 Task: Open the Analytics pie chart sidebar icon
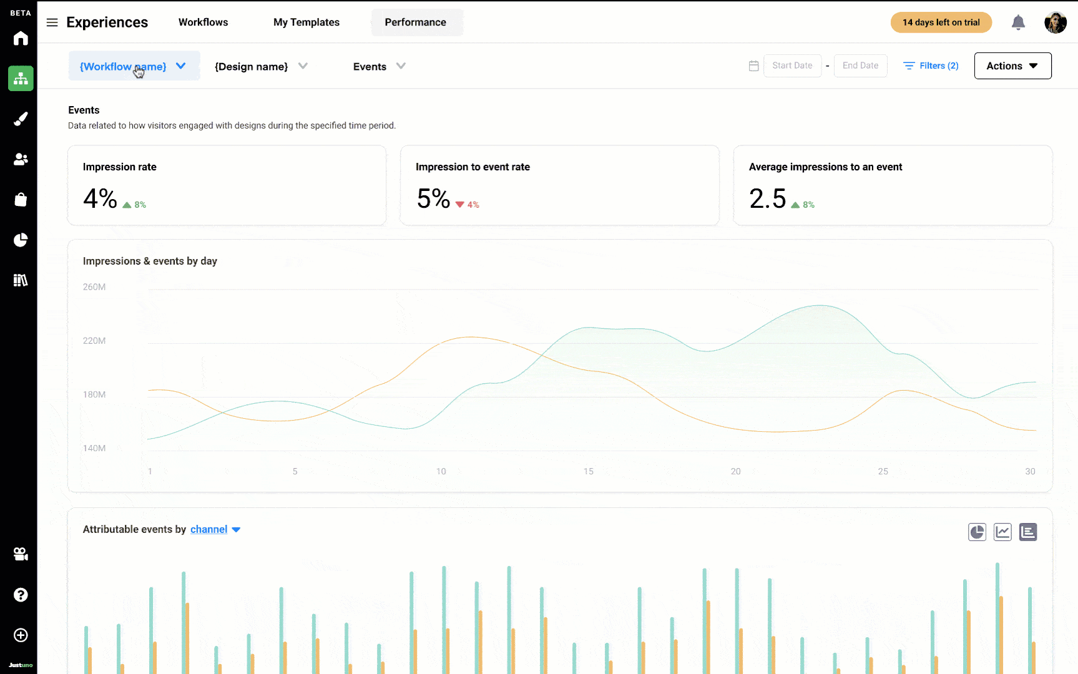(x=21, y=240)
